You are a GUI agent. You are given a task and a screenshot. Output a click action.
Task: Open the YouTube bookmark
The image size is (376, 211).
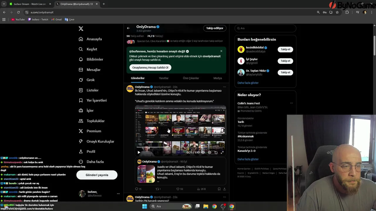click(x=18, y=20)
